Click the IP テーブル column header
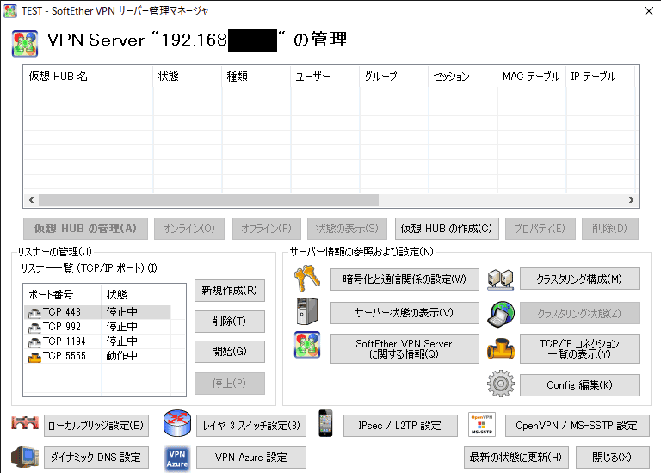The height and width of the screenshot is (473, 661). click(x=600, y=77)
